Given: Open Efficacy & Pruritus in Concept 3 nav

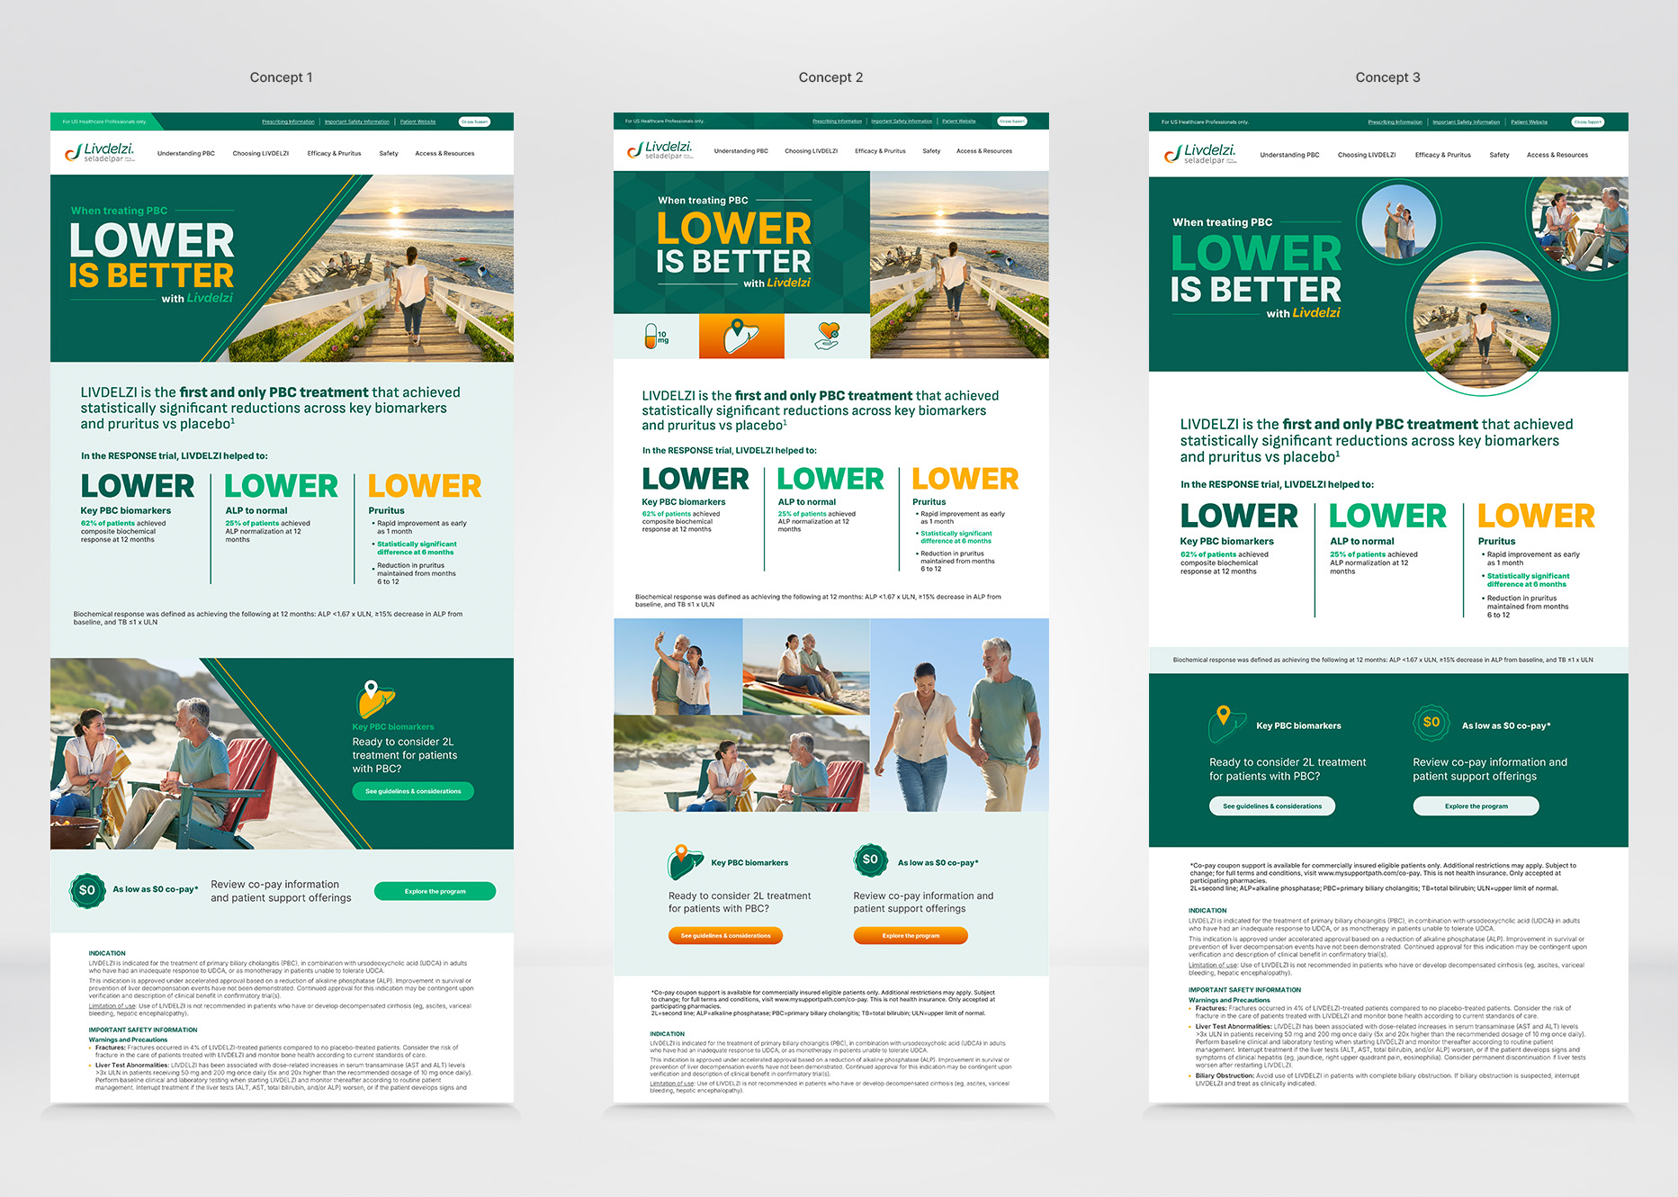Looking at the screenshot, I should coord(1443,155).
